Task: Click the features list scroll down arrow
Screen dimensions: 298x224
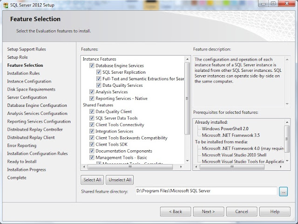Action: 187,161
